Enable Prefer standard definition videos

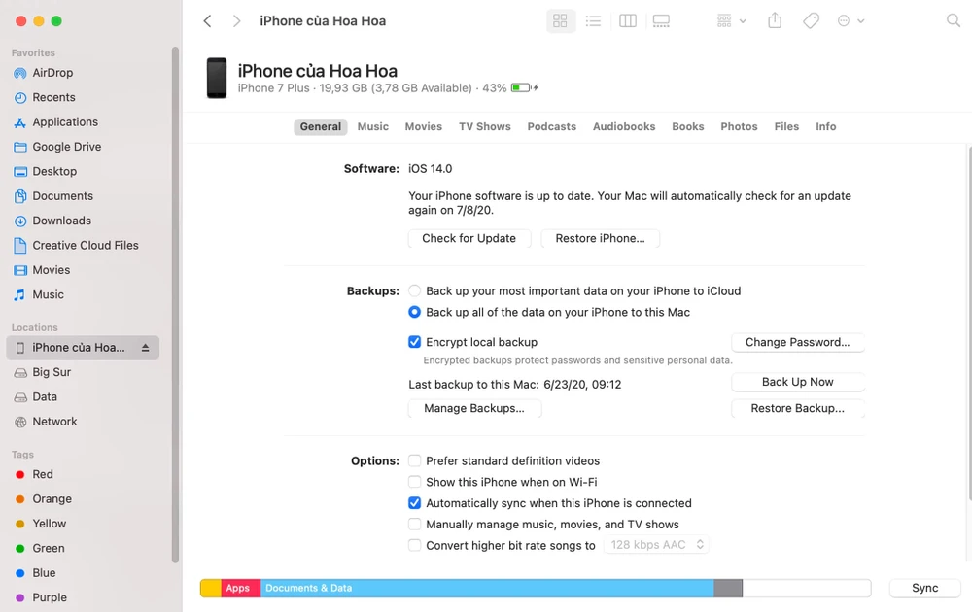(x=414, y=460)
